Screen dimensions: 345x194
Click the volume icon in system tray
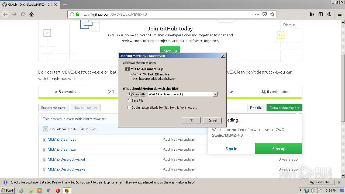[313, 190]
